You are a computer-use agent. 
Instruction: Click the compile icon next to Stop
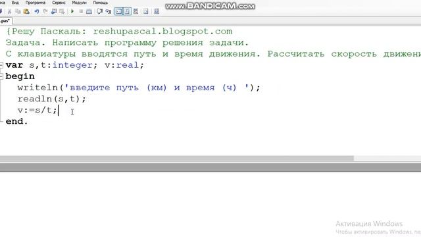click(x=89, y=11)
